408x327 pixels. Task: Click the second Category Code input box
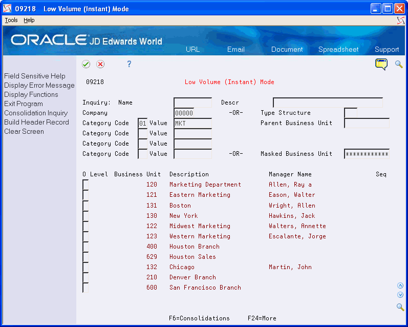pyautogui.click(x=143, y=133)
